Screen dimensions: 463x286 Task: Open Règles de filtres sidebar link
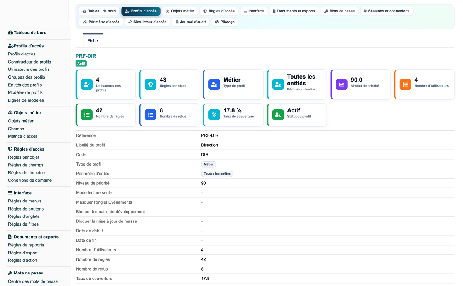click(x=23, y=224)
